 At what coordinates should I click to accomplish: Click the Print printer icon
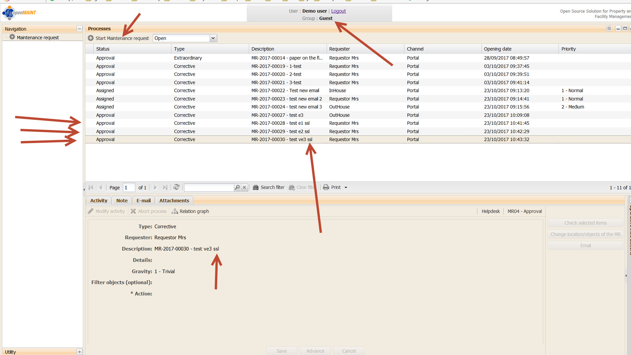tap(326, 187)
